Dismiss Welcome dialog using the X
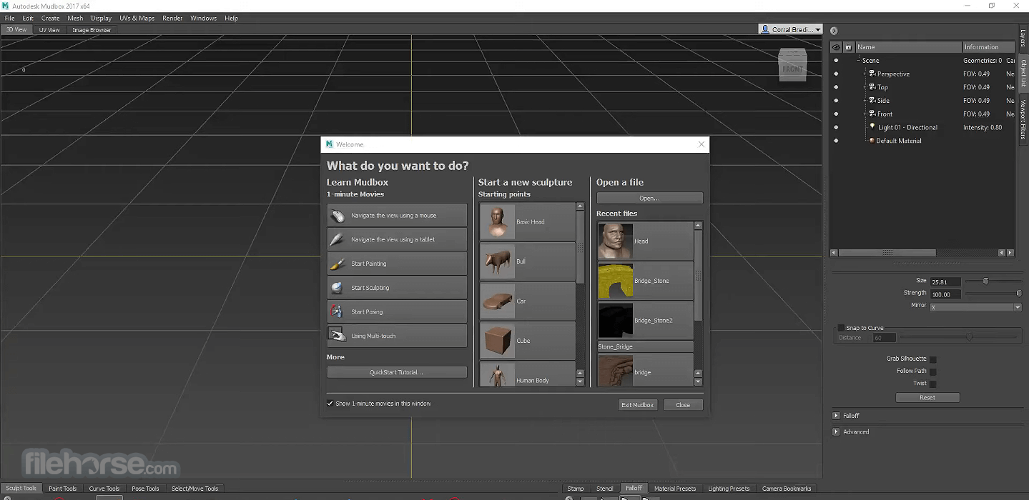1029x500 pixels. tap(701, 144)
